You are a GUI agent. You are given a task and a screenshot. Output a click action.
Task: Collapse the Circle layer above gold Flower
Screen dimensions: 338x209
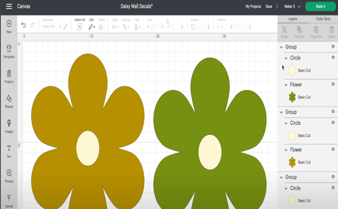[286, 123]
